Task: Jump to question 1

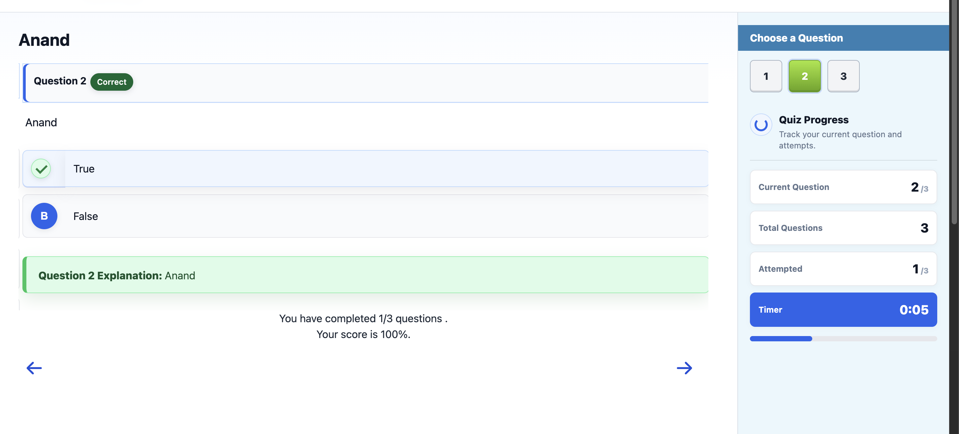Action: click(x=766, y=76)
